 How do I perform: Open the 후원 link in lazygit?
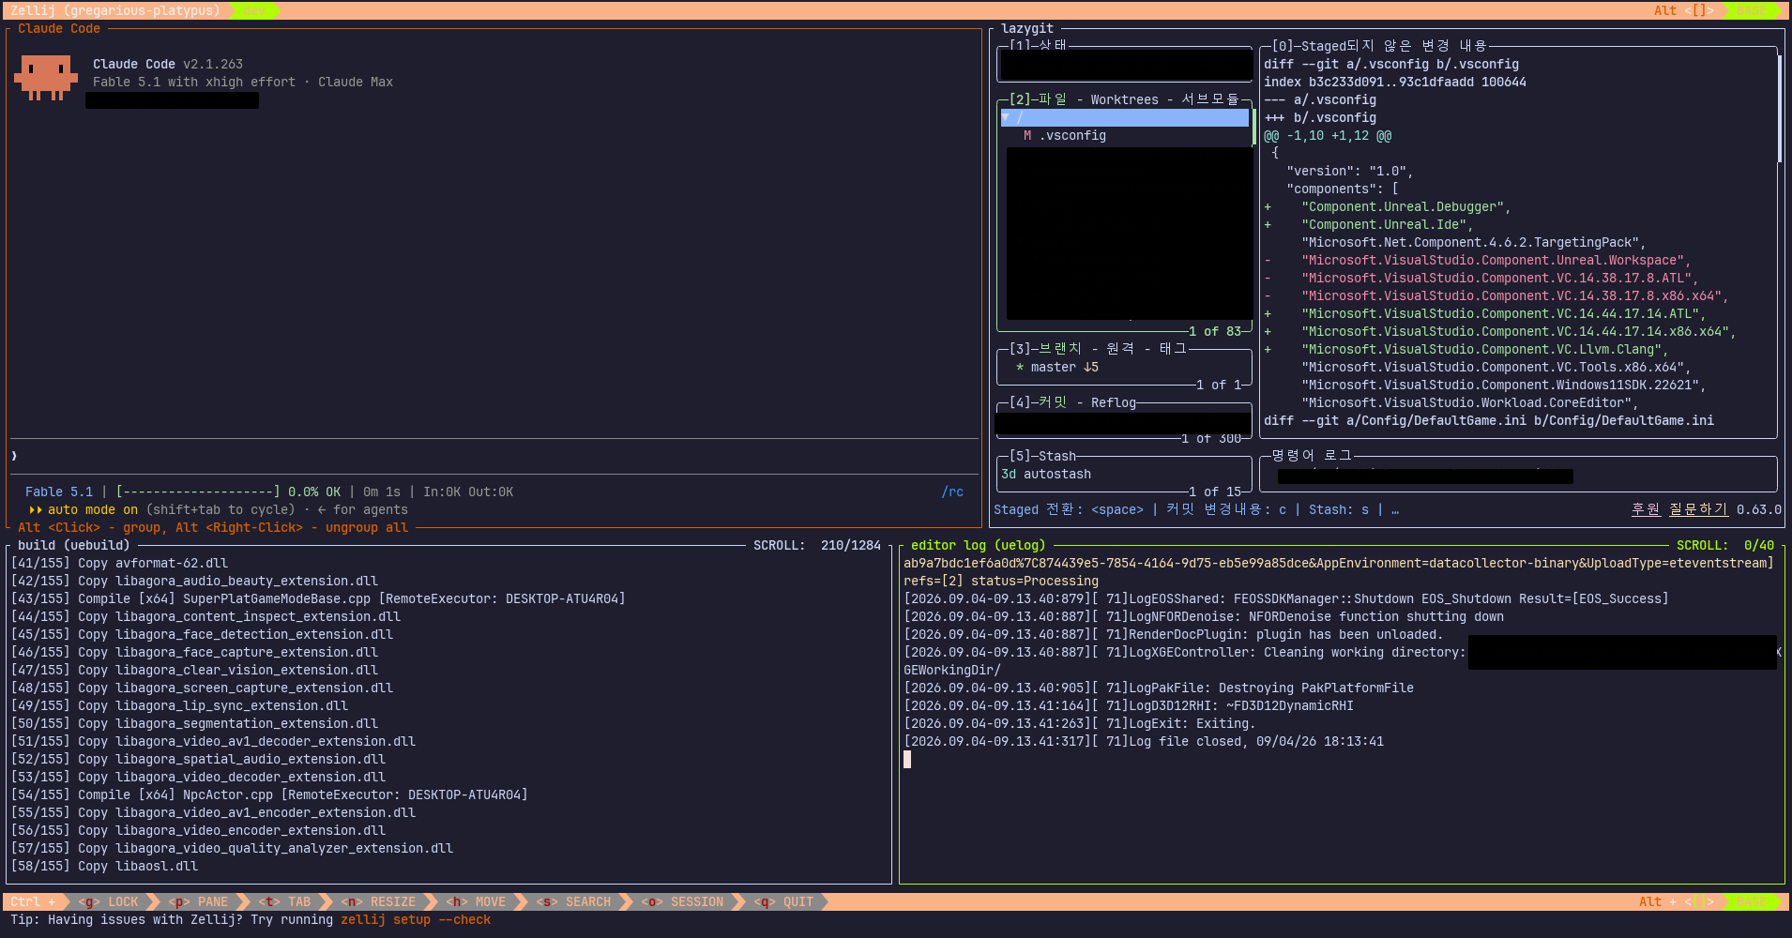pyautogui.click(x=1646, y=510)
